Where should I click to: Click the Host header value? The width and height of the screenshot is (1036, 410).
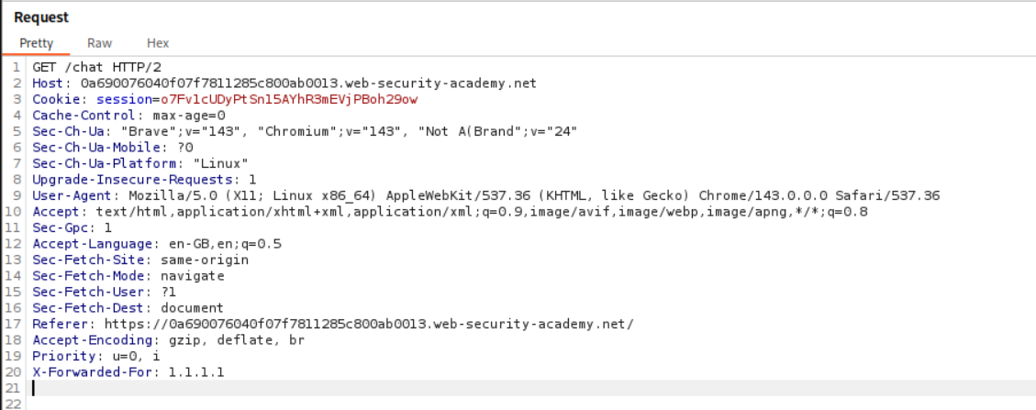(307, 83)
